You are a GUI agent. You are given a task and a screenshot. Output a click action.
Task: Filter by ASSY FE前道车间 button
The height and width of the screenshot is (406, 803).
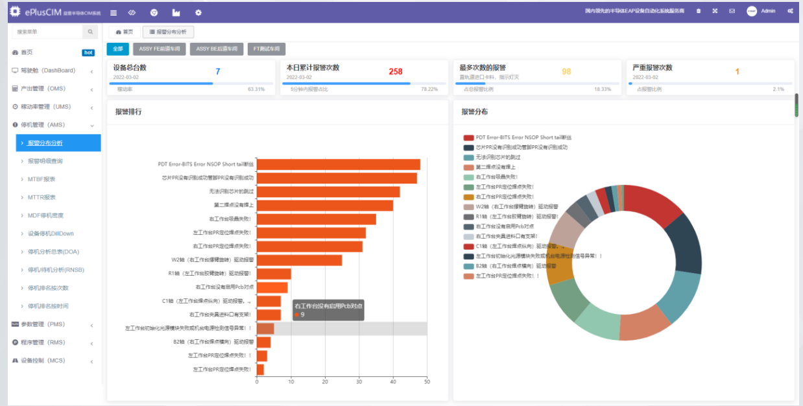[160, 49]
